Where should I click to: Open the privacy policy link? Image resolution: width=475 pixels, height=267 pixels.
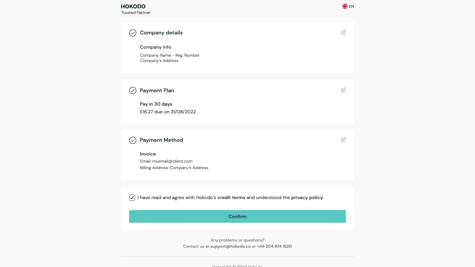click(307, 198)
